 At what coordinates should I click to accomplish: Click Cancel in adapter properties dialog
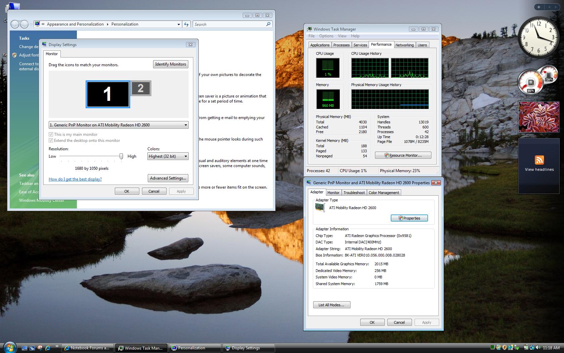tap(399, 322)
